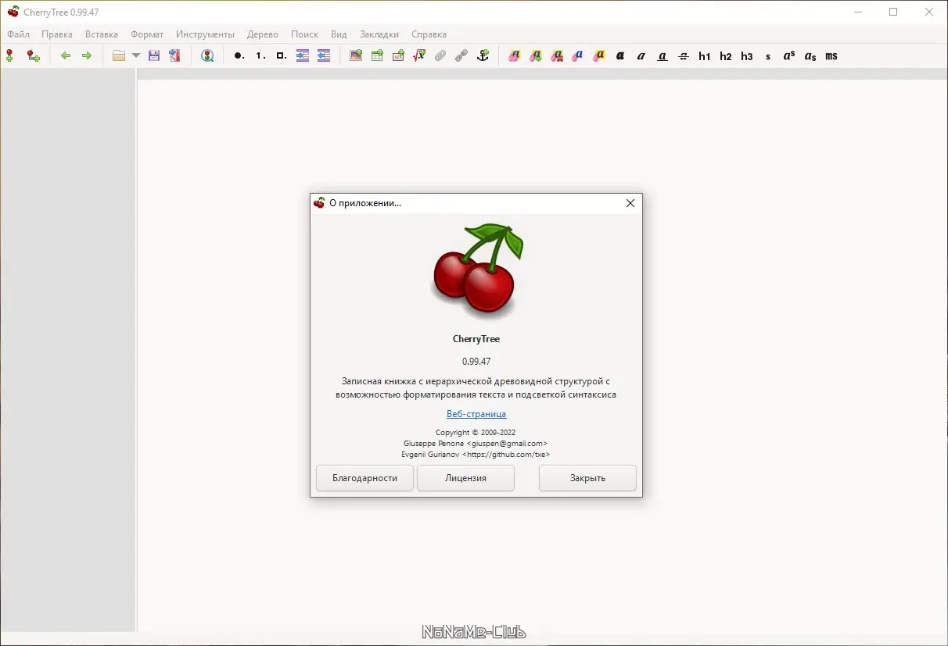Viewport: 948px width, 646px height.
Task: Open the Справка menu
Action: coord(429,34)
